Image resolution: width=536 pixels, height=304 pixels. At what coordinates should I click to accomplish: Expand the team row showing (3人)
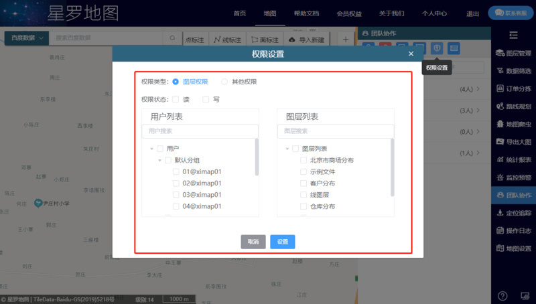pyautogui.click(x=478, y=110)
